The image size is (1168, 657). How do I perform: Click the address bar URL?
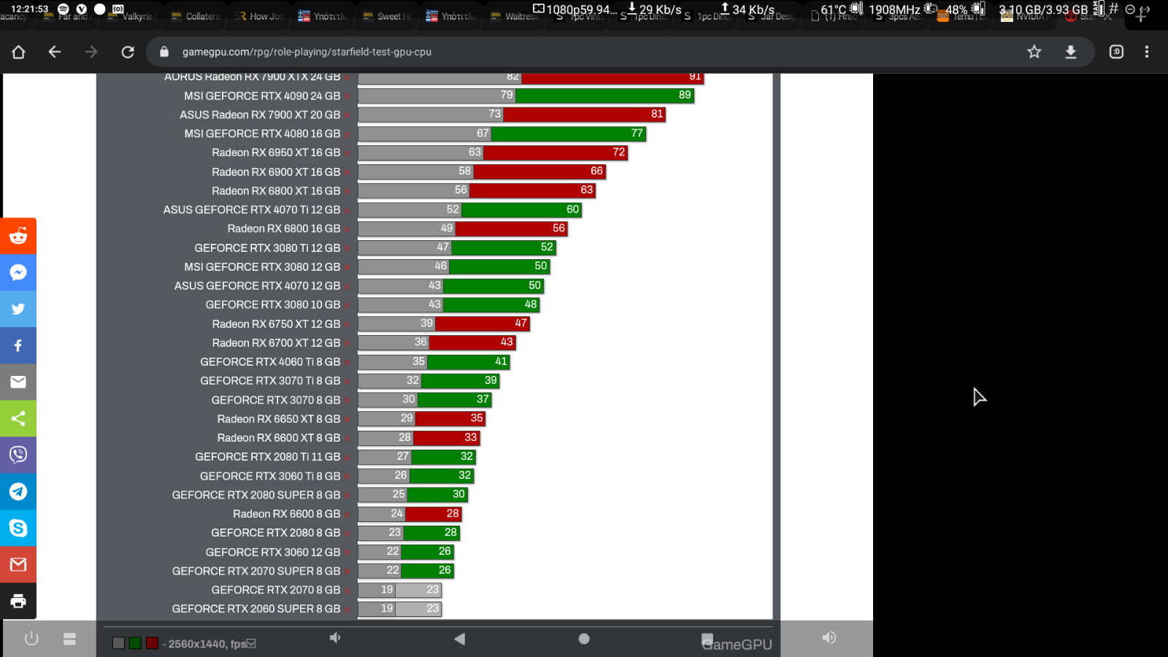pyautogui.click(x=307, y=52)
